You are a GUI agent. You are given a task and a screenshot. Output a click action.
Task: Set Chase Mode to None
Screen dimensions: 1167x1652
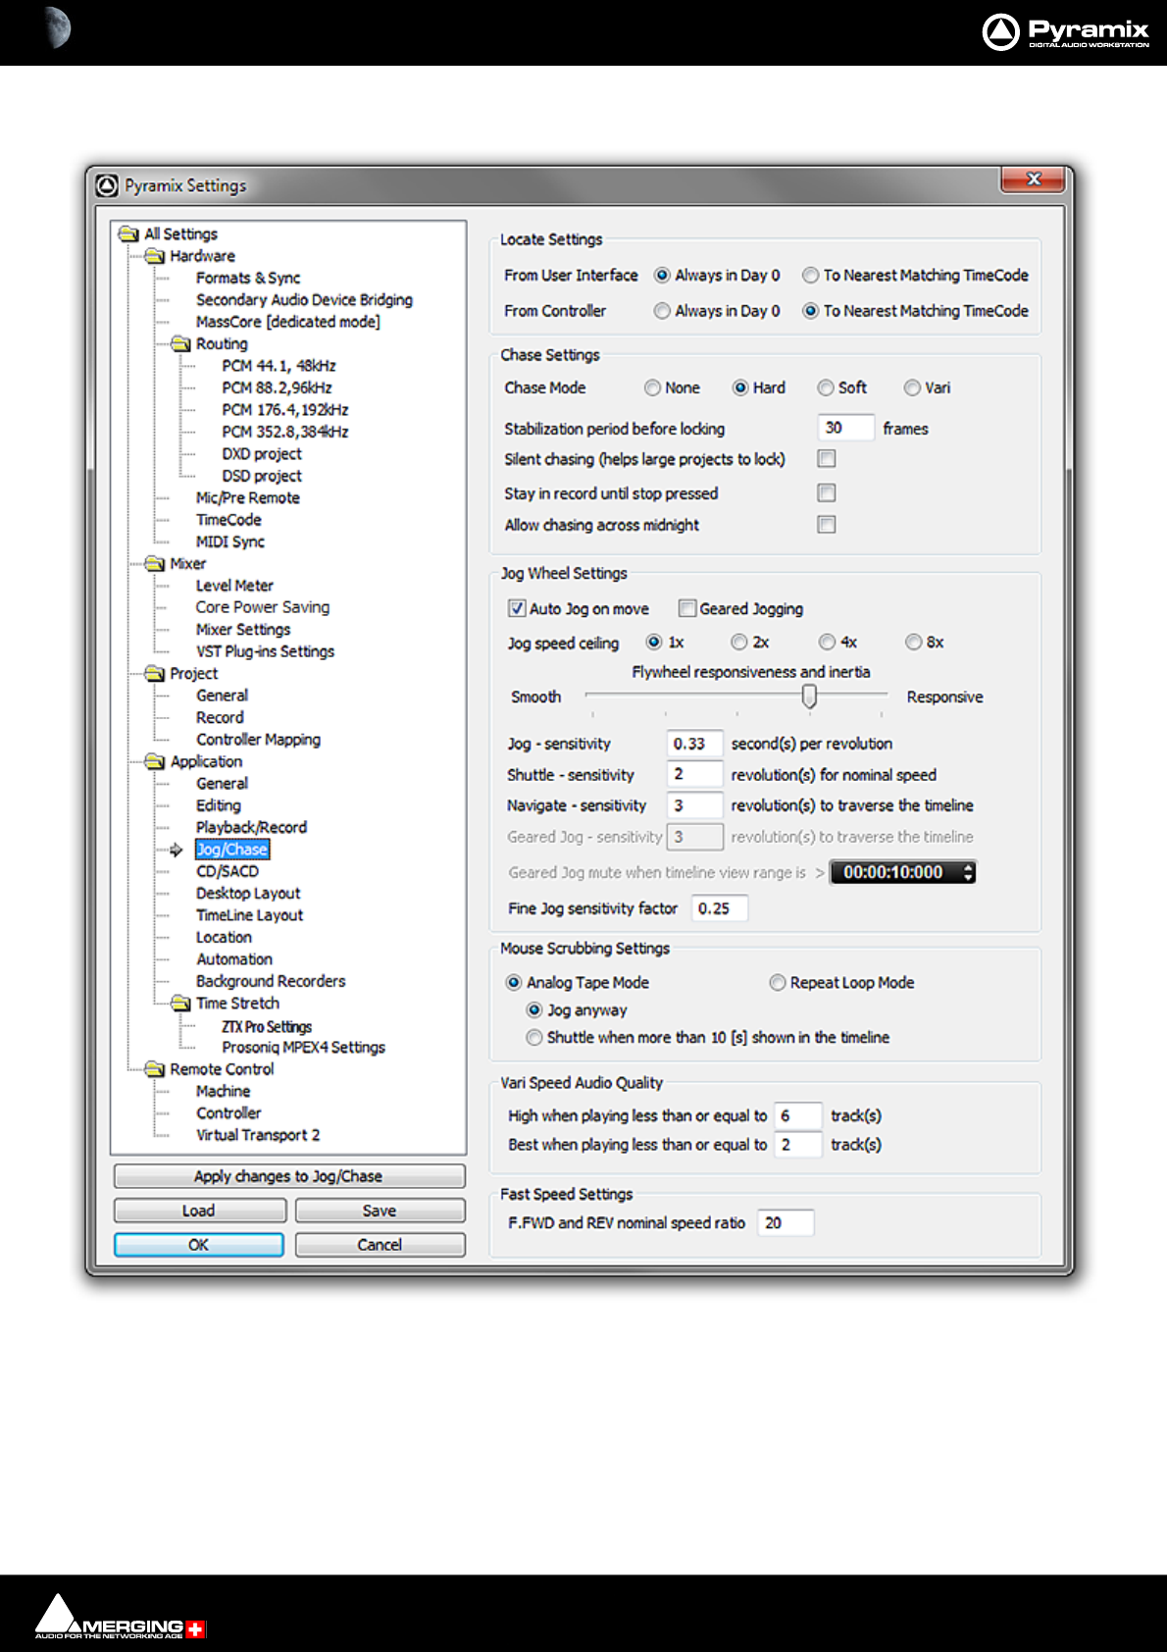point(652,387)
